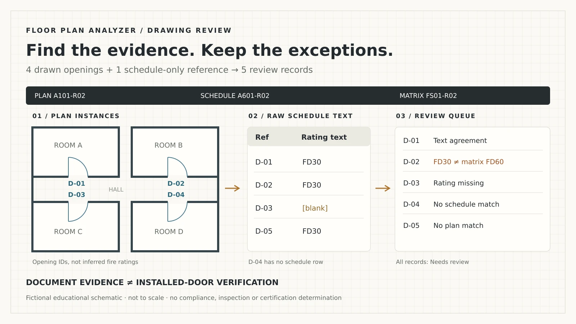Click the Room A door swing symbol
The width and height of the screenshot is (576, 324).
tap(78, 167)
